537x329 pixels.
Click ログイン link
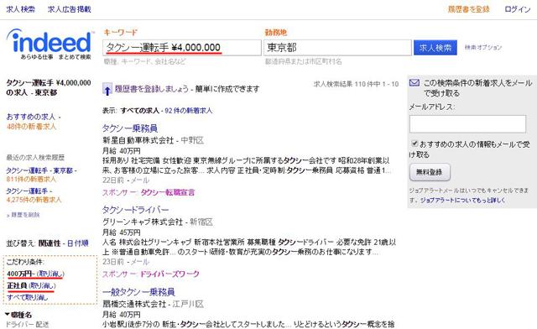tap(517, 9)
